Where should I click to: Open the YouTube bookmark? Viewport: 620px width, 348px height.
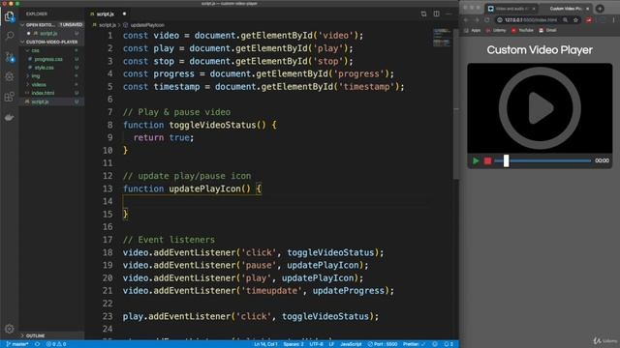pyautogui.click(x=522, y=30)
